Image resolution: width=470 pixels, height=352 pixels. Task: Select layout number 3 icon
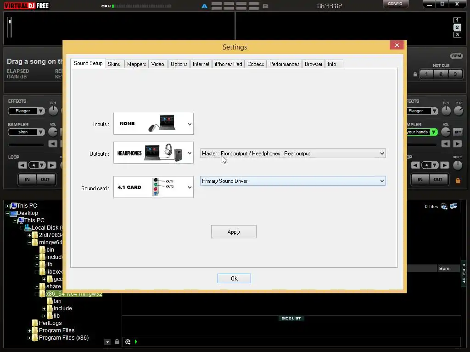point(457,35)
